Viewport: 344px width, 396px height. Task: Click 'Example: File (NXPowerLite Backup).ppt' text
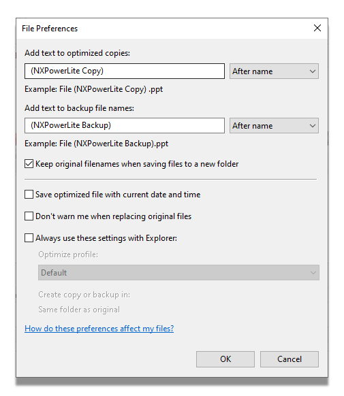(x=96, y=144)
